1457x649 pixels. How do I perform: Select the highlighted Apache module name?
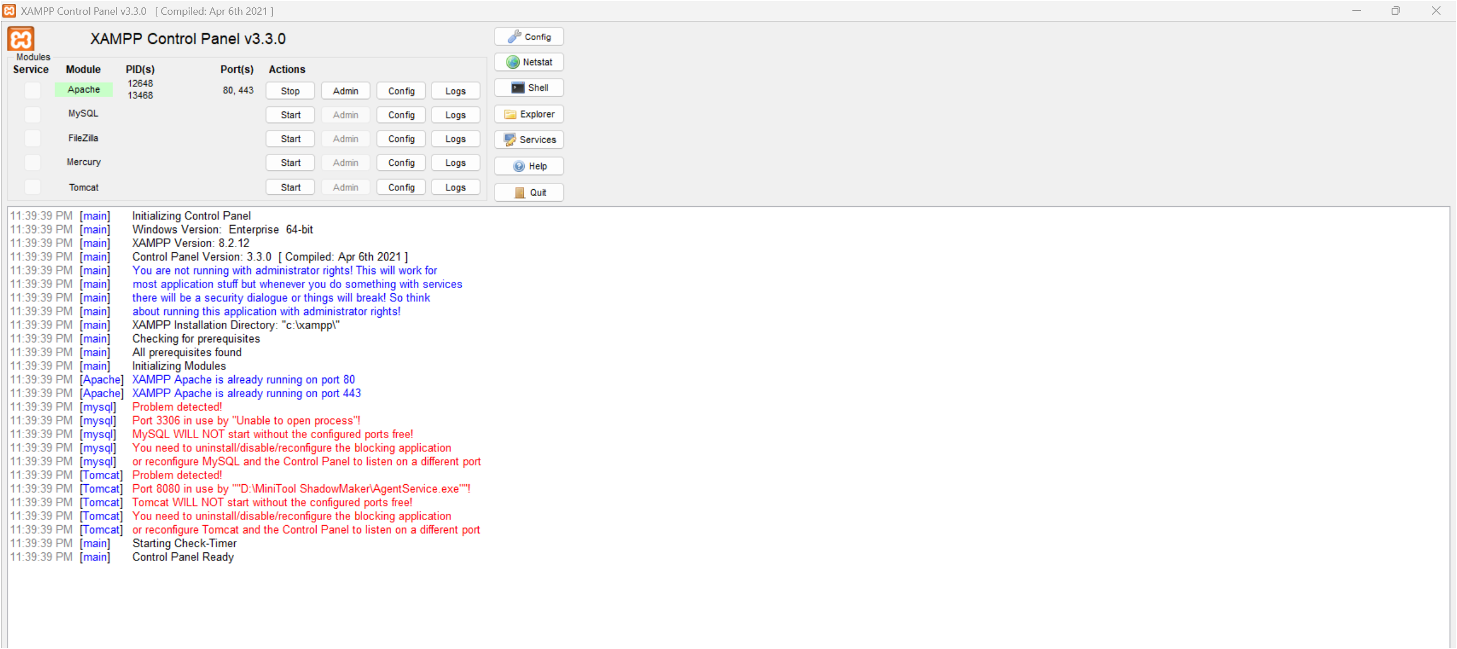coord(84,89)
